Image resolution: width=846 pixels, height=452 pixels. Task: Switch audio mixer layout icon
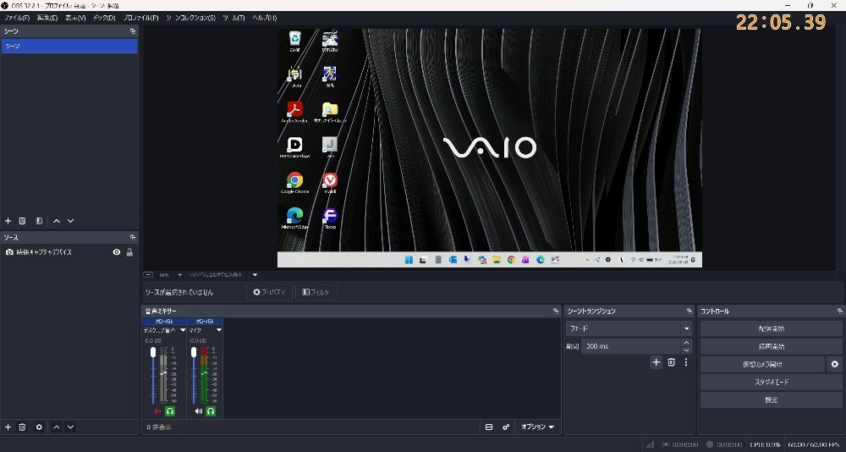(x=489, y=427)
